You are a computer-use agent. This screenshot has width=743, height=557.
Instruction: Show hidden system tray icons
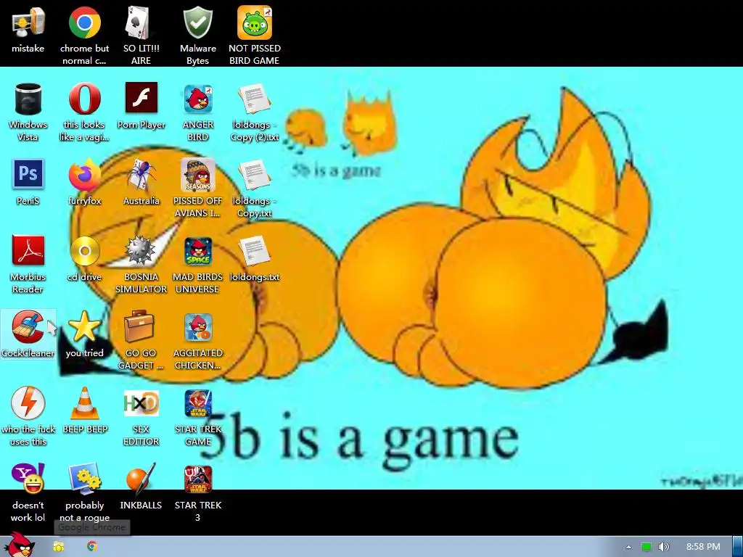[628, 547]
